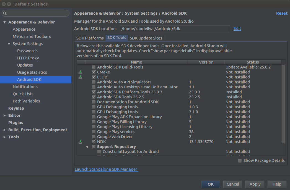
Task: Toggle the Support Repository checkbox
Action: [x=94, y=147]
